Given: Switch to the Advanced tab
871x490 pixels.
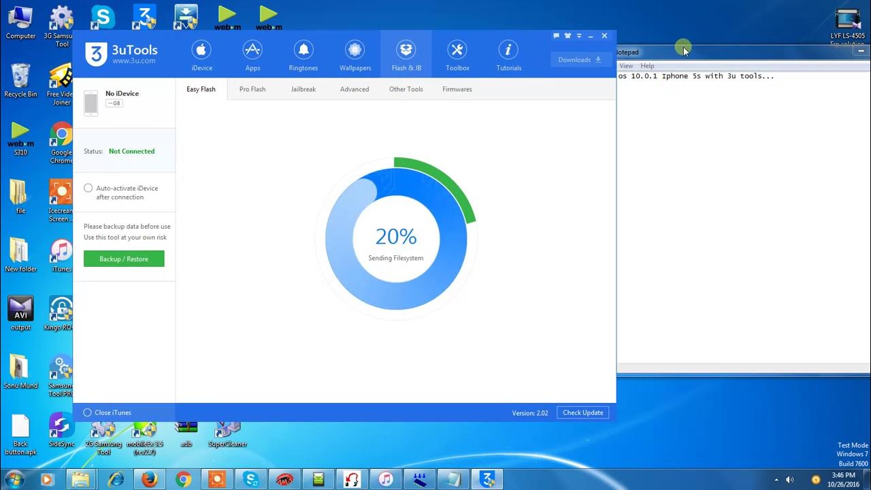Looking at the screenshot, I should (355, 89).
